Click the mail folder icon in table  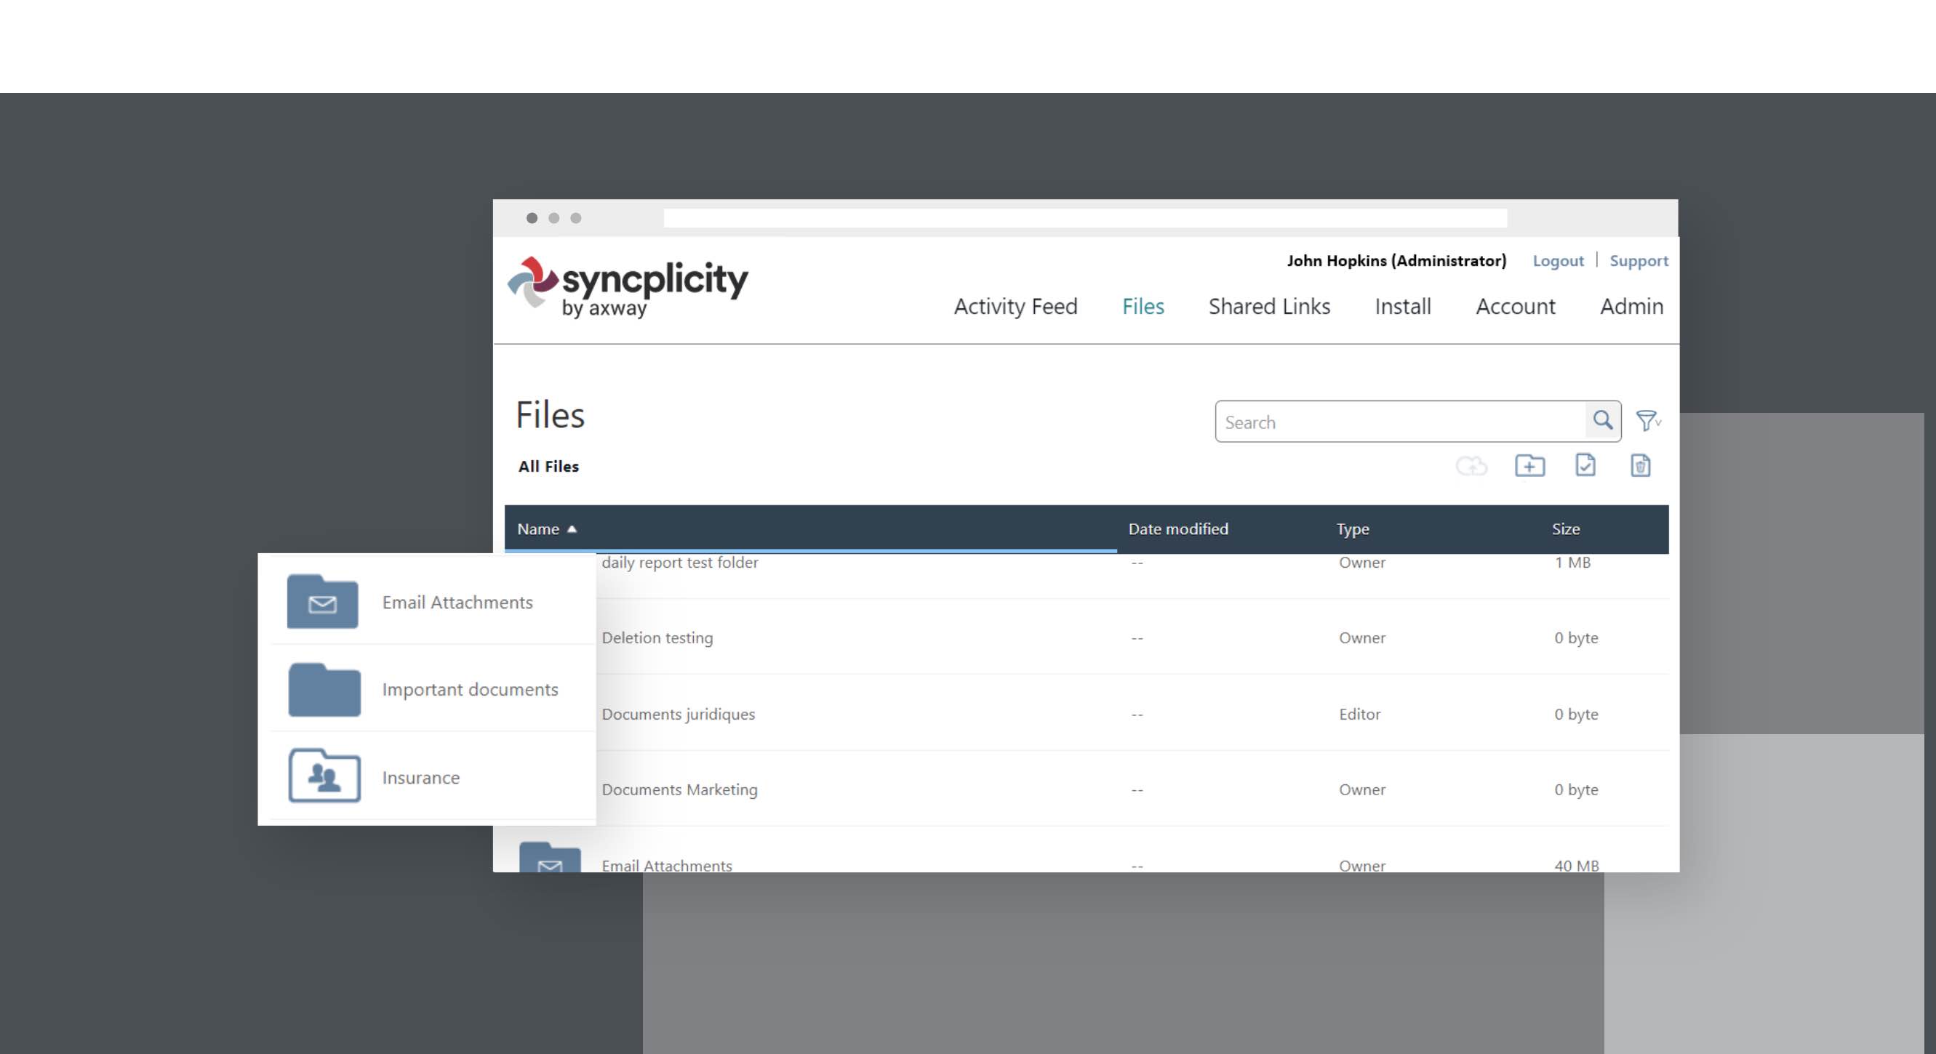[550, 858]
